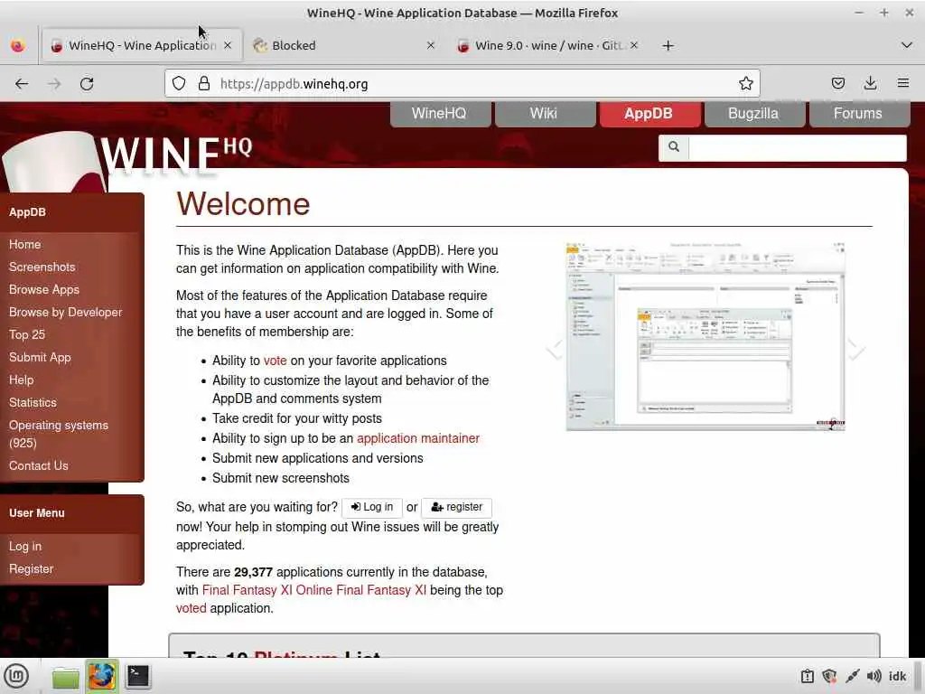Image resolution: width=925 pixels, height=694 pixels.
Task: Follow the 'vote' link in list
Action: tap(275, 361)
